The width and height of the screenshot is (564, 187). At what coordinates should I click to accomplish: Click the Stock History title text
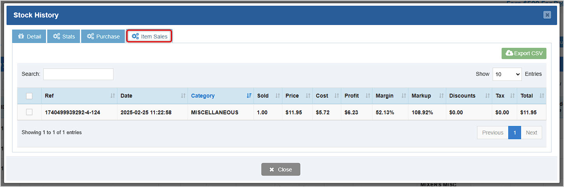36,15
